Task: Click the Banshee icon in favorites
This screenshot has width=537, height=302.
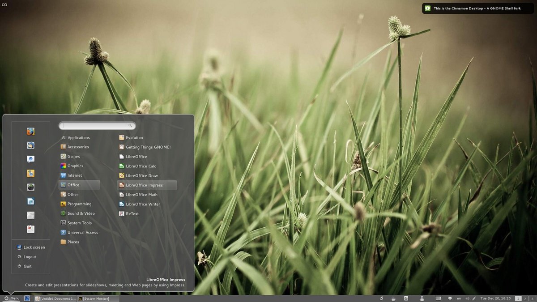Action: pyautogui.click(x=30, y=173)
